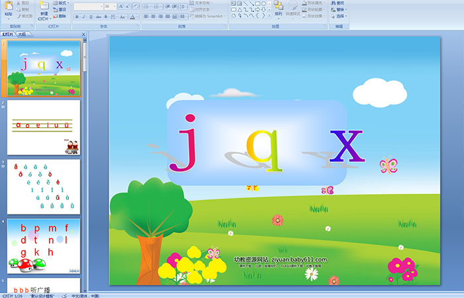Toggle Bold formatting
The width and height of the screenshot is (464, 298).
pyautogui.click(x=77, y=17)
